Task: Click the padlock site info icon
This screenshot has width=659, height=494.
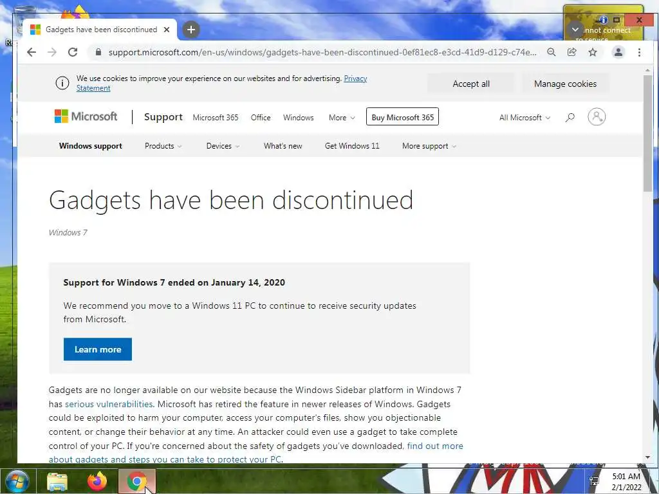Action: 98,52
